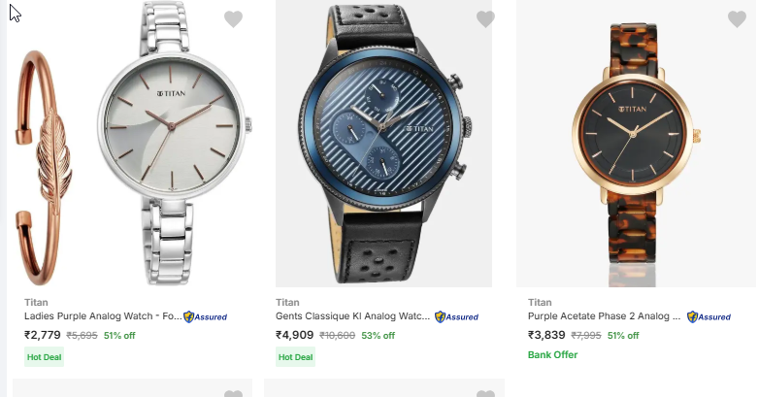Viewport: 758px width, 397px height.
Task: Click the ₹3,839 price
Action: (546, 336)
